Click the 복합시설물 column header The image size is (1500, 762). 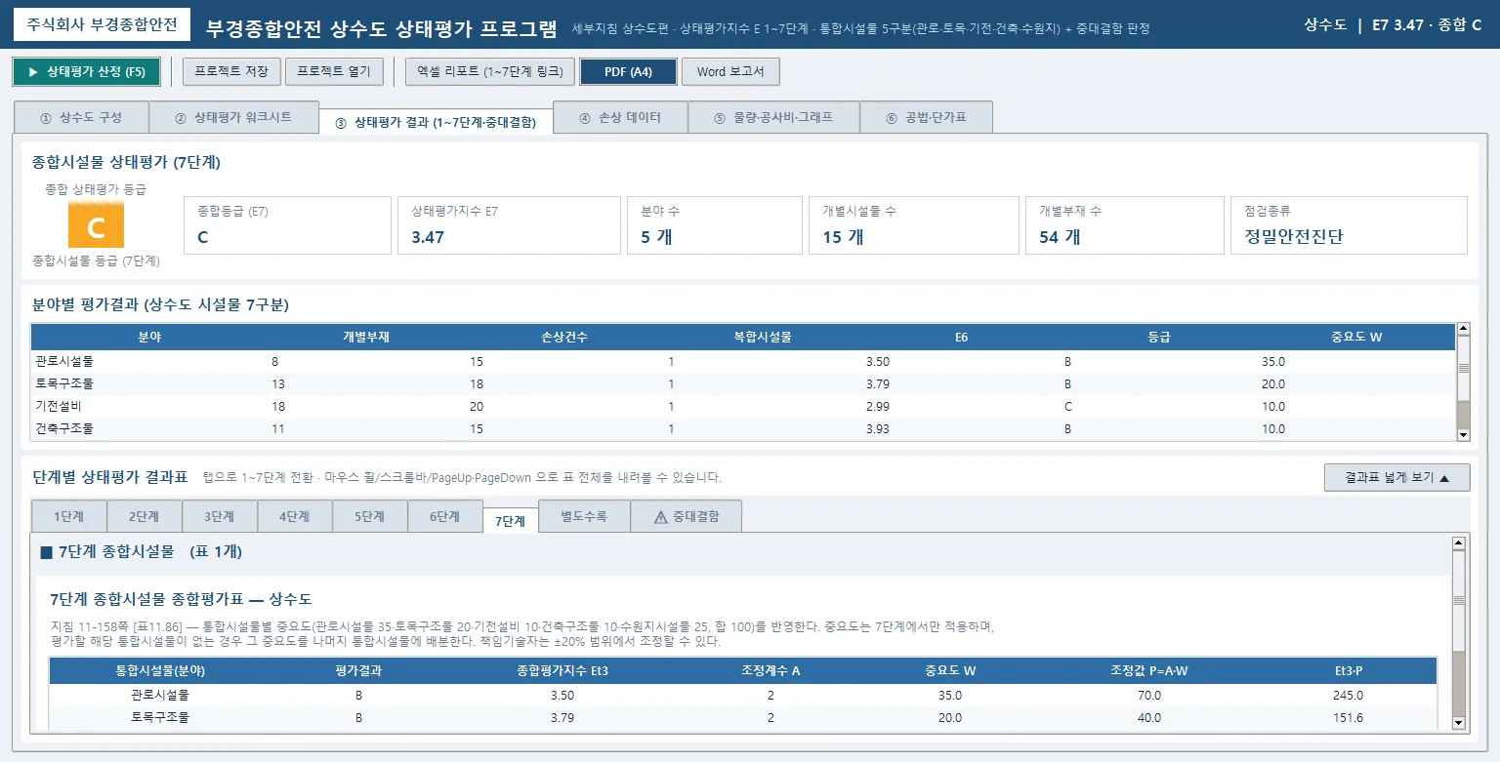[x=764, y=338]
